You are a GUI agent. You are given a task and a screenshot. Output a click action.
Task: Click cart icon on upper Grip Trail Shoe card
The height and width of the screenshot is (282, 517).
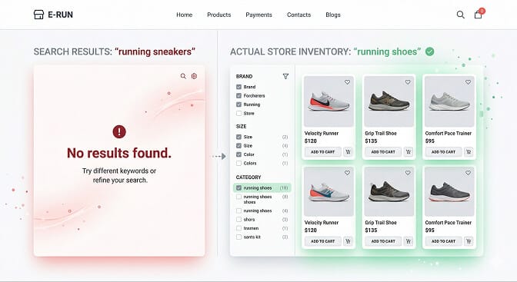[x=409, y=152]
